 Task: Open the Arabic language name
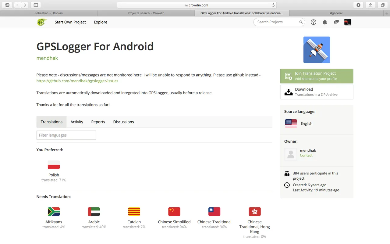pos(94,222)
